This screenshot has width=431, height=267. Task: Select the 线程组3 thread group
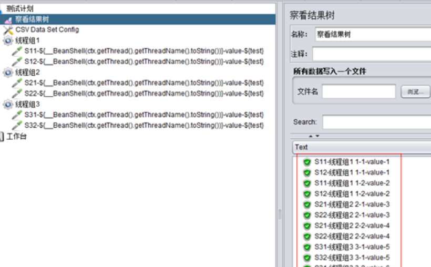click(27, 104)
